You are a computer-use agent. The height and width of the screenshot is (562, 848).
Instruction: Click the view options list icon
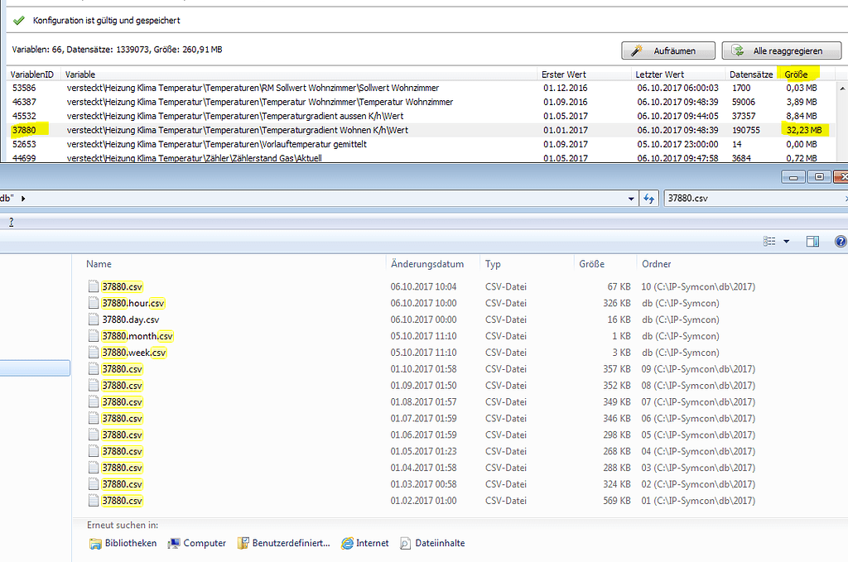pyautogui.click(x=769, y=241)
